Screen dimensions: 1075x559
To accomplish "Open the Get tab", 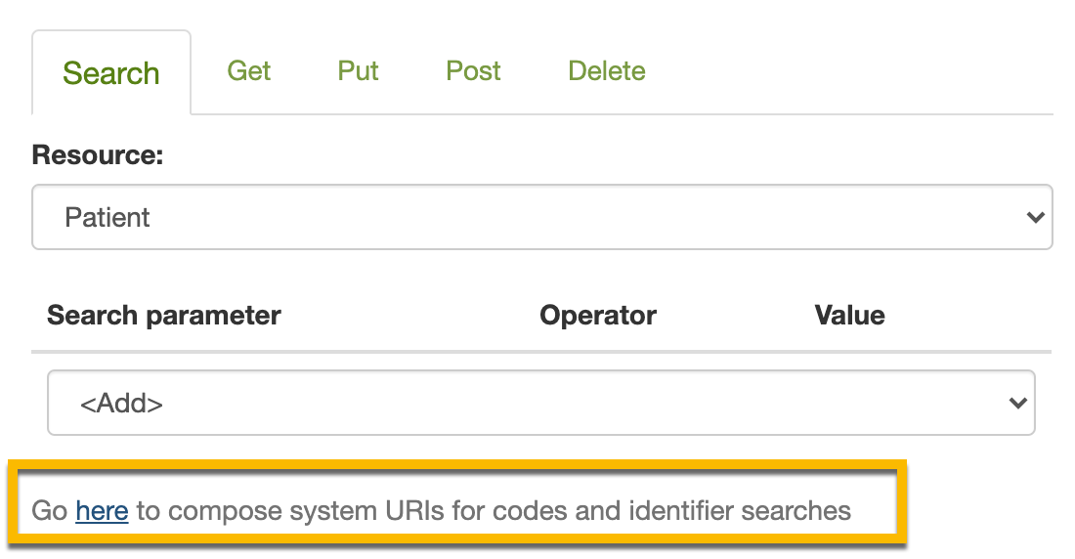I will [x=249, y=70].
